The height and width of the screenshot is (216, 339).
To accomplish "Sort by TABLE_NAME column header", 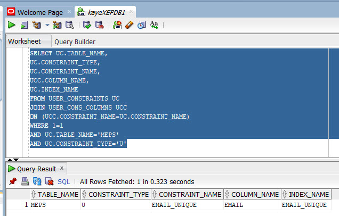I will 55,194.
